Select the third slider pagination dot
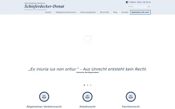This screenshot has height=109, width=175. point(91,85)
